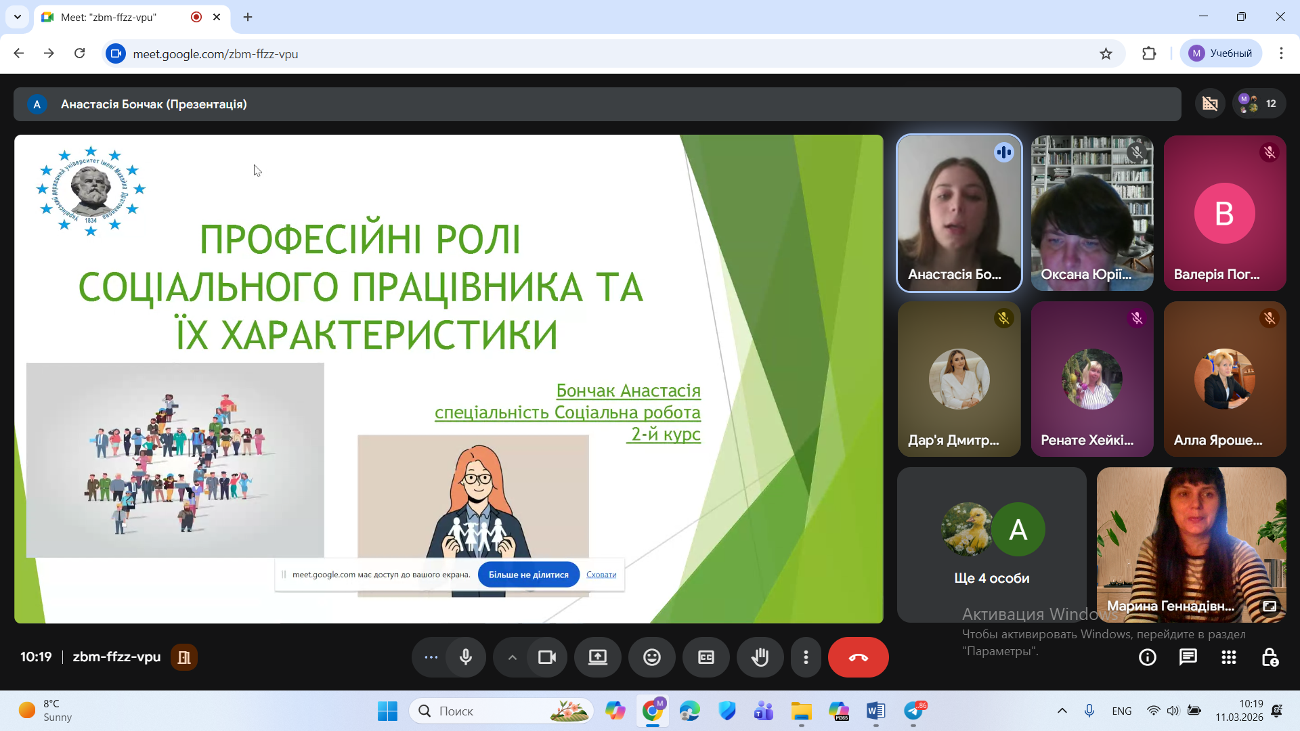Show hidden system tray icons
This screenshot has height=731, width=1300.
coord(1062,711)
